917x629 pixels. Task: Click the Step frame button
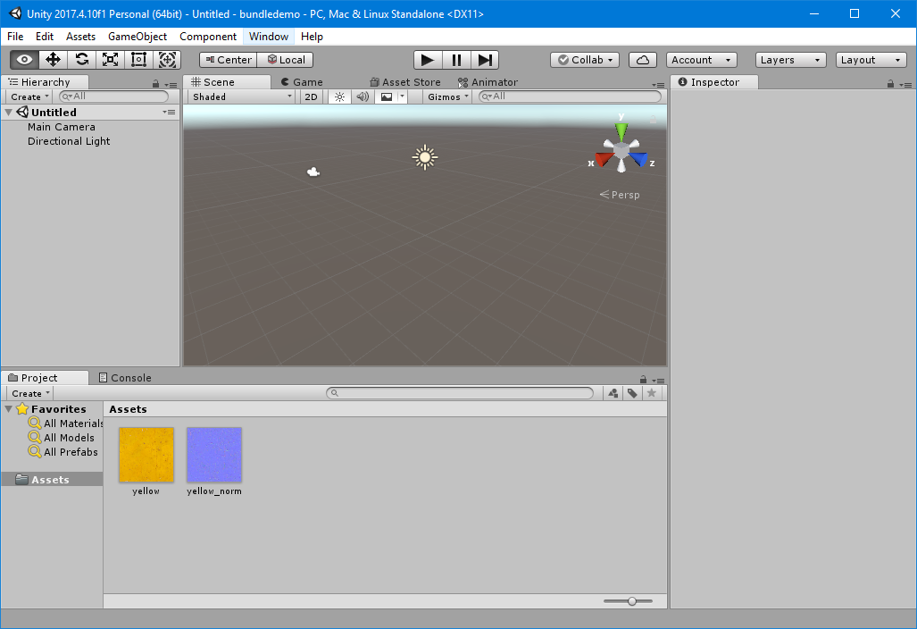[x=485, y=60]
